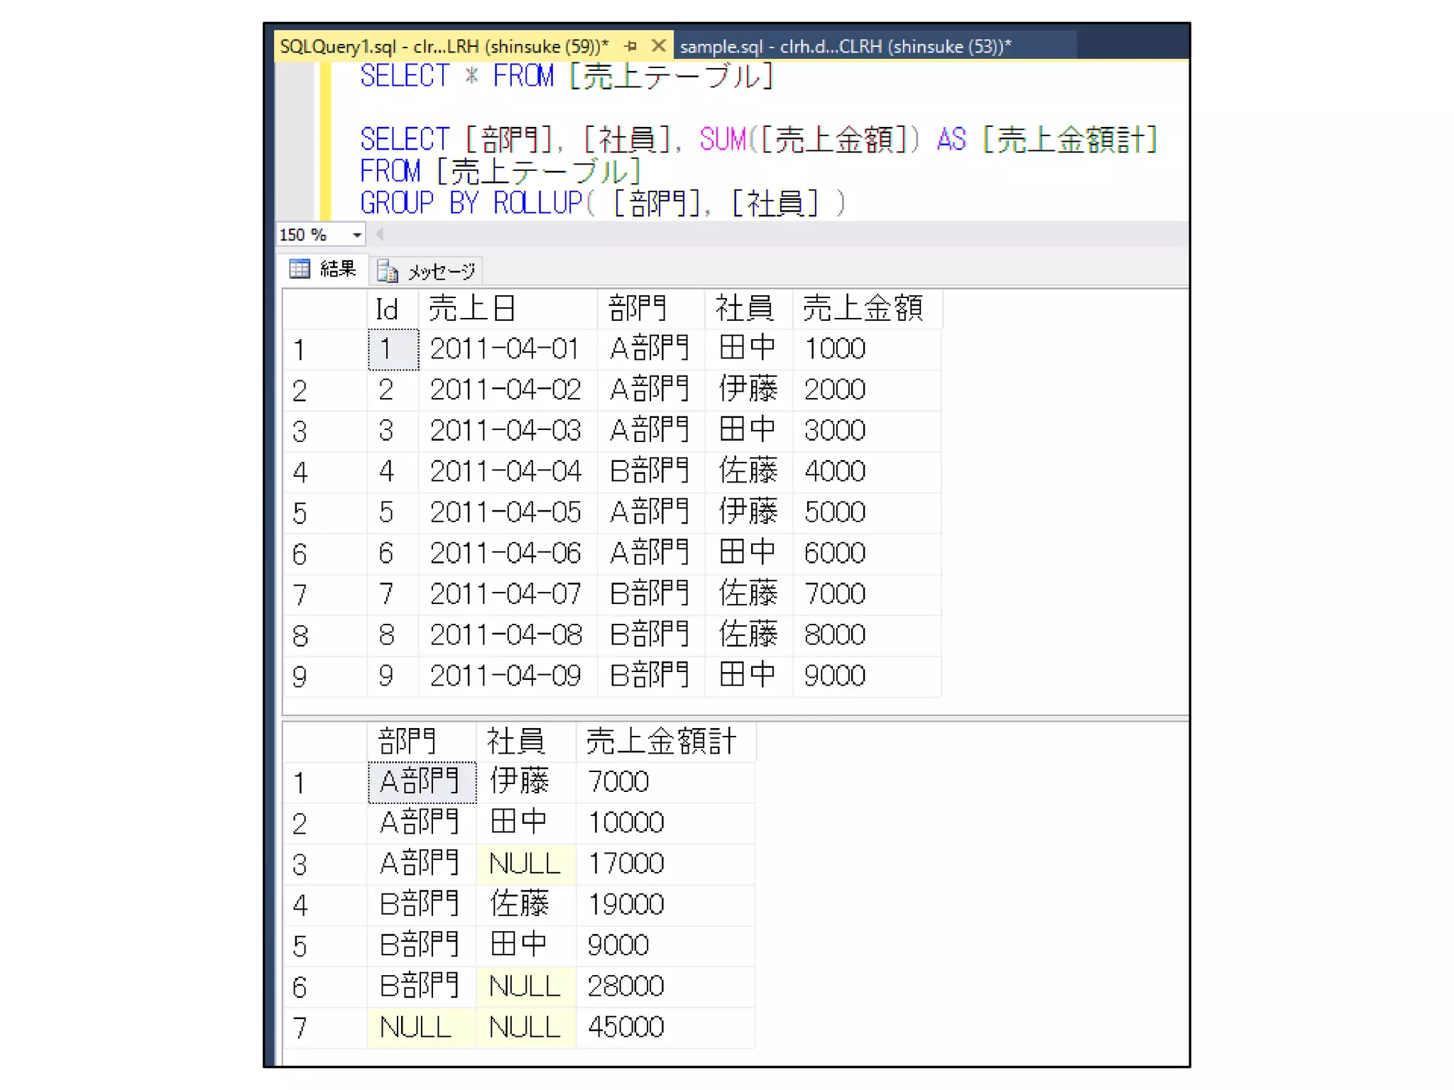
Task: Open the 150 % zoom dropdown
Action: [357, 235]
